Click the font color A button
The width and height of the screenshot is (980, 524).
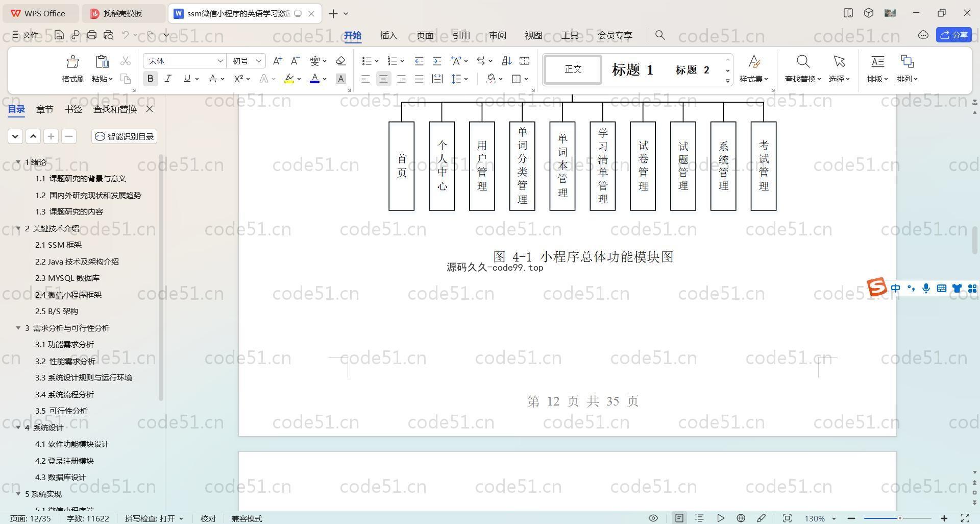(x=314, y=79)
